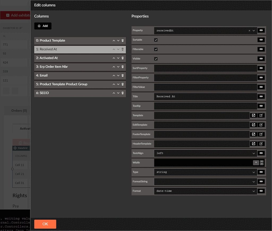The height and width of the screenshot is (231, 272).
Task: Move Product Template Product Group column up
Action: tap(114, 84)
